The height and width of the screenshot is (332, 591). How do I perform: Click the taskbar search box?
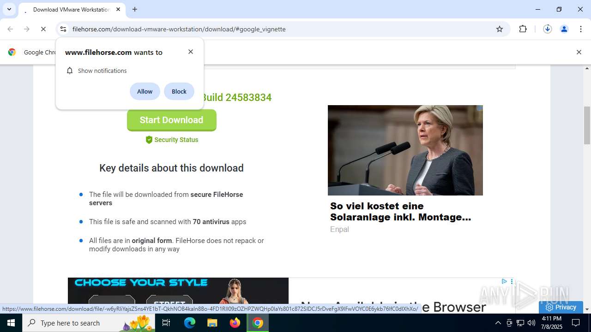tap(89, 323)
